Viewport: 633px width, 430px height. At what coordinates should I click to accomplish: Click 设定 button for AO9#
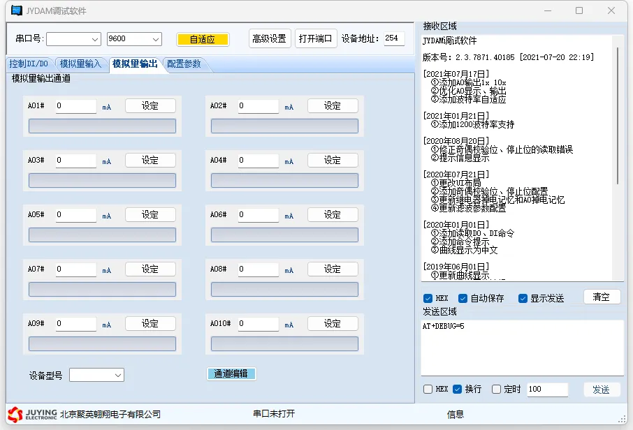click(150, 323)
